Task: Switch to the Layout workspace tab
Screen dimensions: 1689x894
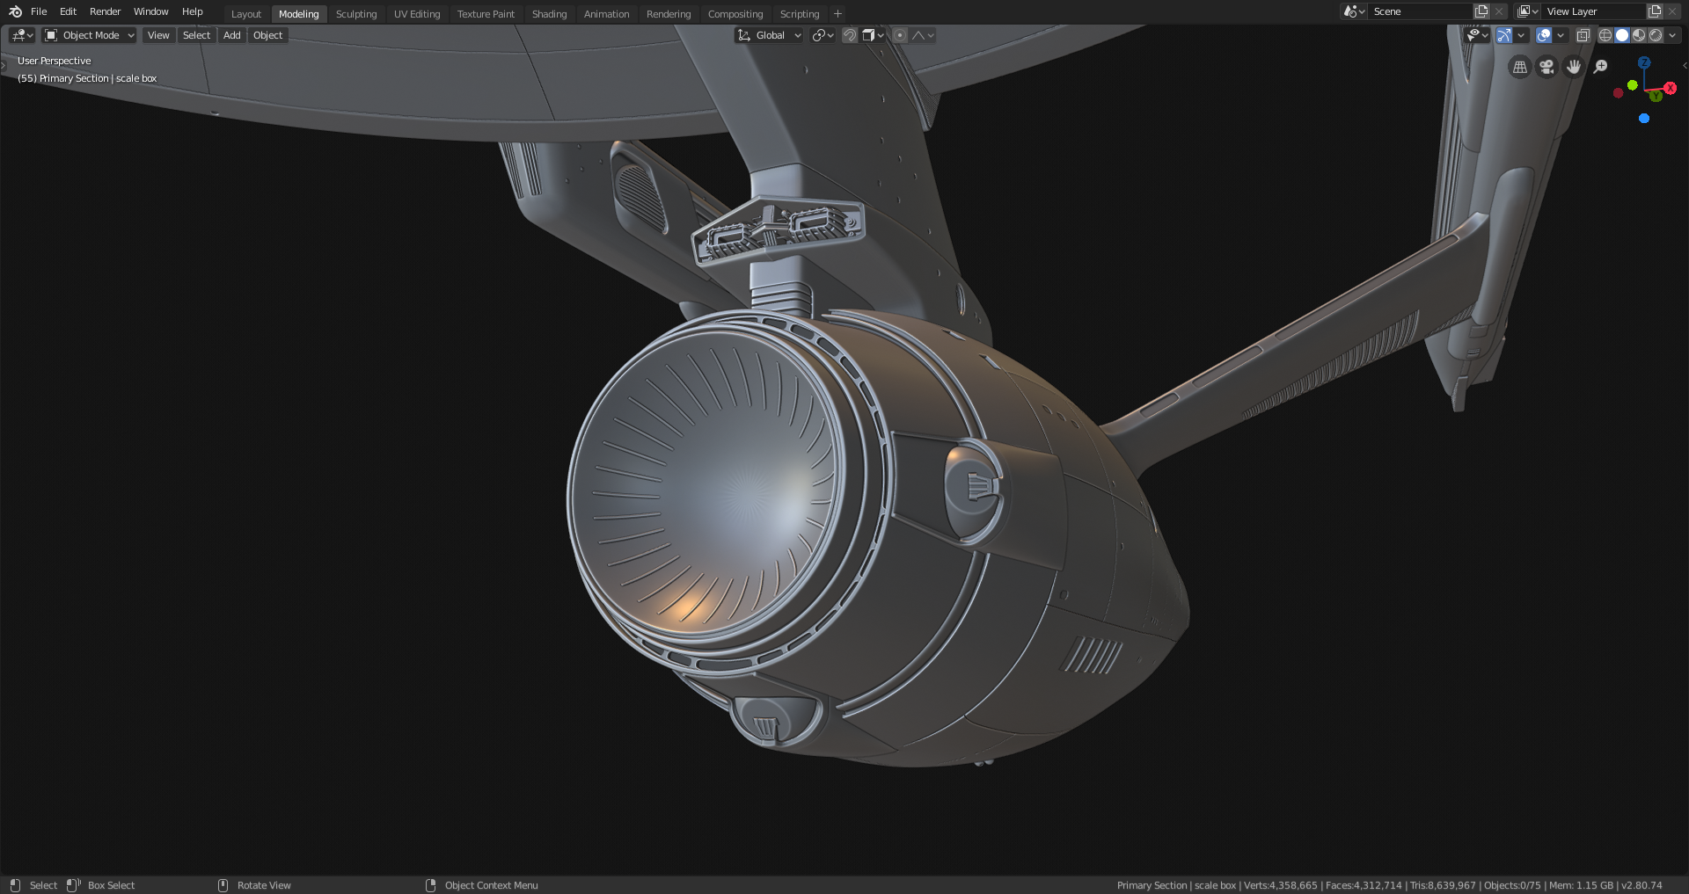Action: [x=246, y=14]
